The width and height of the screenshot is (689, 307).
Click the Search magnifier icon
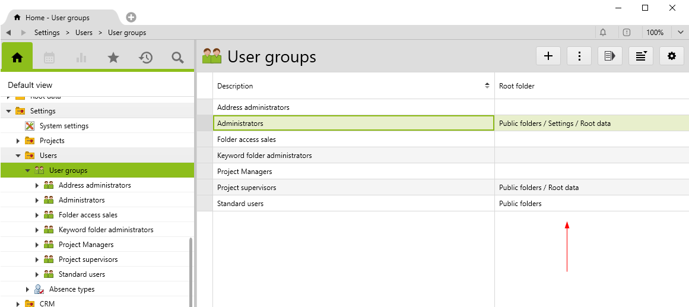177,58
